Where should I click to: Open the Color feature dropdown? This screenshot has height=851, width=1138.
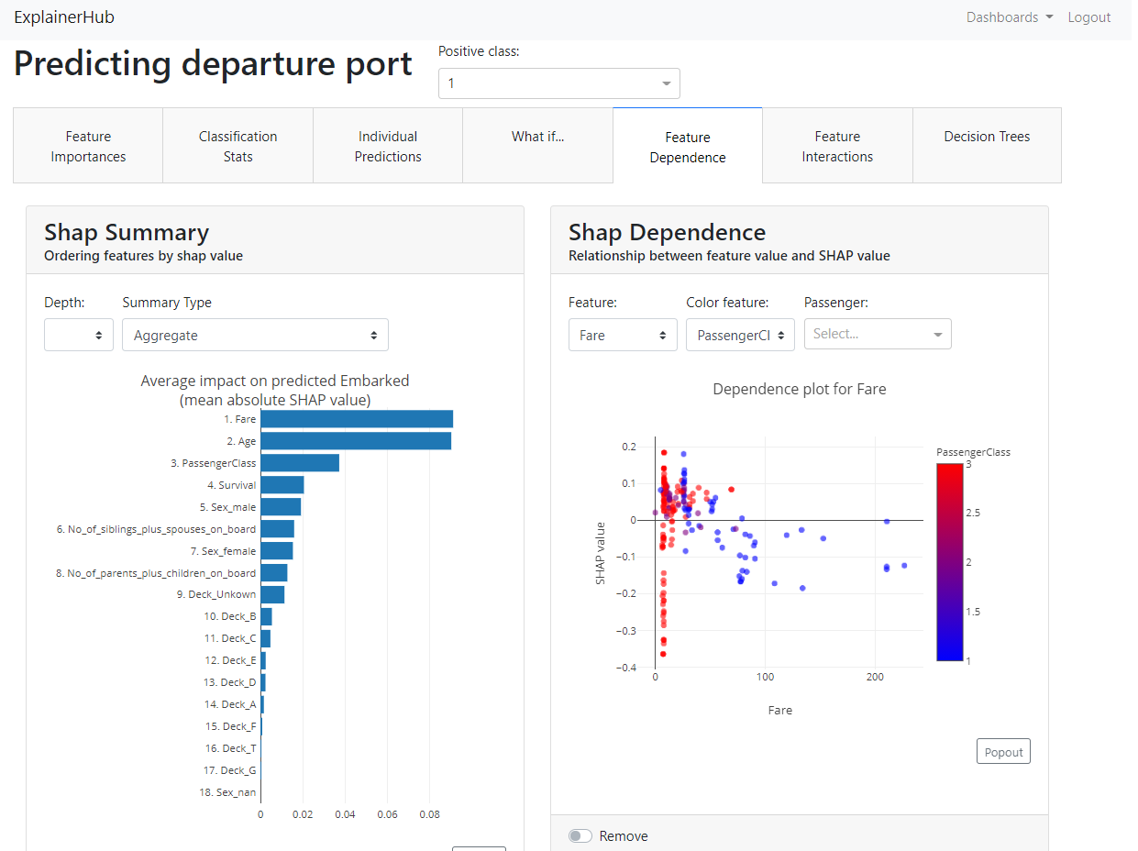(740, 336)
